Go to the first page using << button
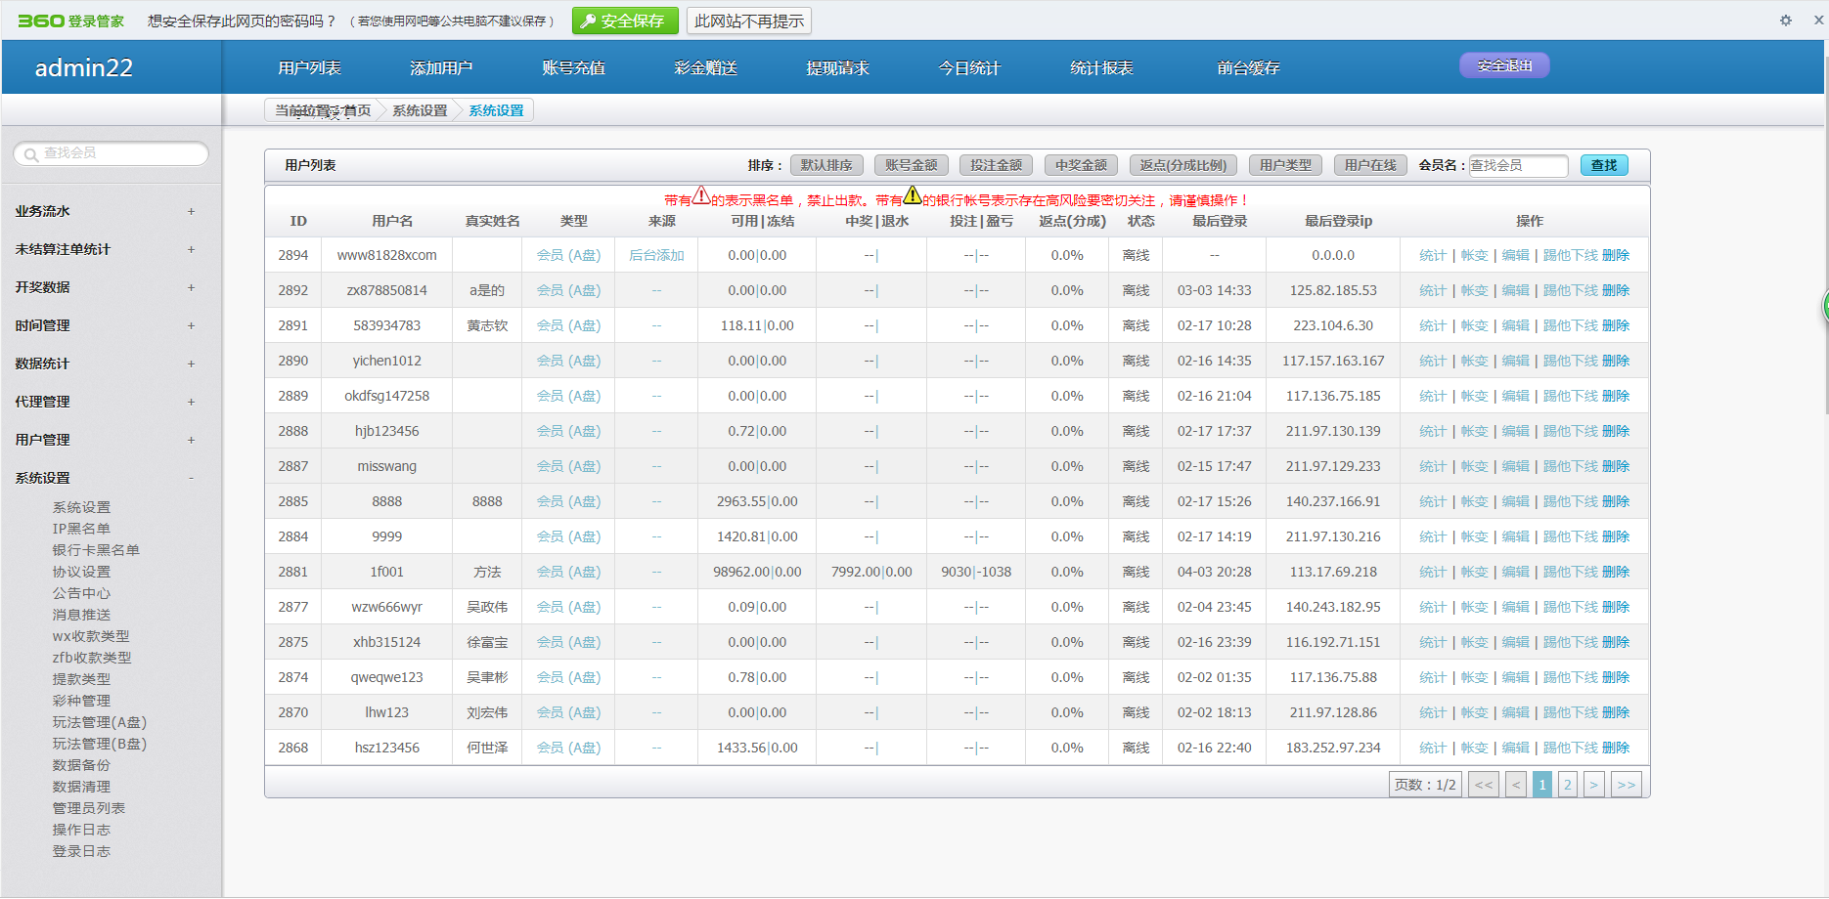 (1484, 785)
